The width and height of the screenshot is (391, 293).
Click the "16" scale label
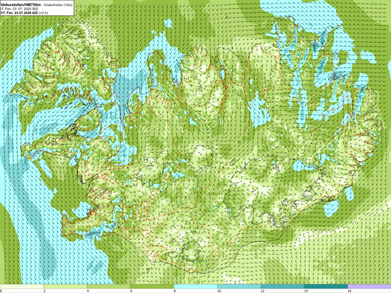(x=349, y=291)
